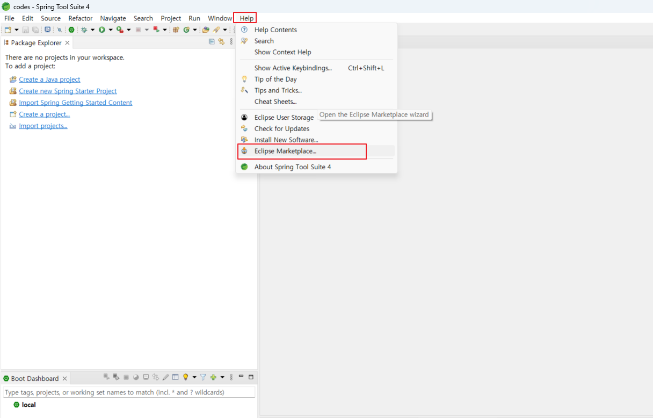Screen dimensions: 653x418
Task: Click the green plus icon in Boot Dashboard
Action: pos(213,377)
